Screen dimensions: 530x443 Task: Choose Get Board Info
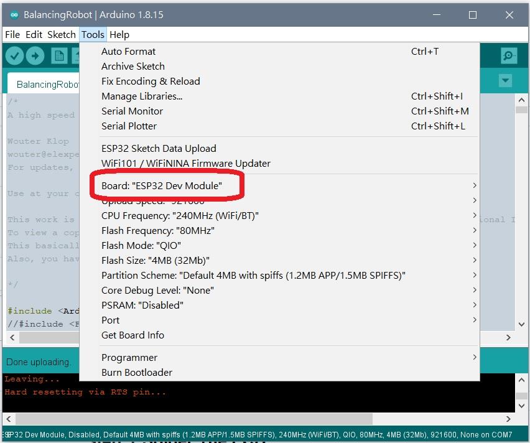[x=279, y=335]
